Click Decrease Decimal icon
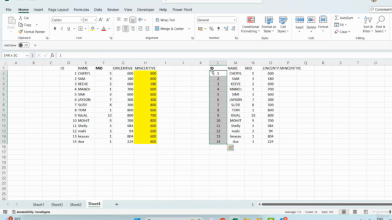The height and width of the screenshot is (220, 392). (x=233, y=29)
